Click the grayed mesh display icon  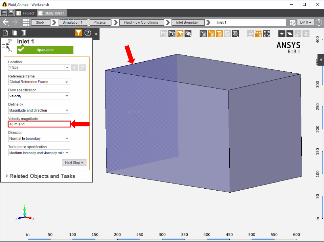coord(227,34)
